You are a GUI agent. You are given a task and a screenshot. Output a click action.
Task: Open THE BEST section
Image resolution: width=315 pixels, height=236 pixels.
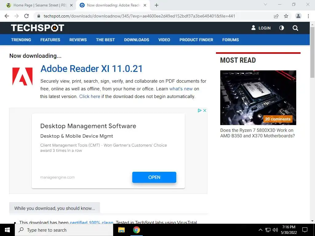click(x=105, y=40)
